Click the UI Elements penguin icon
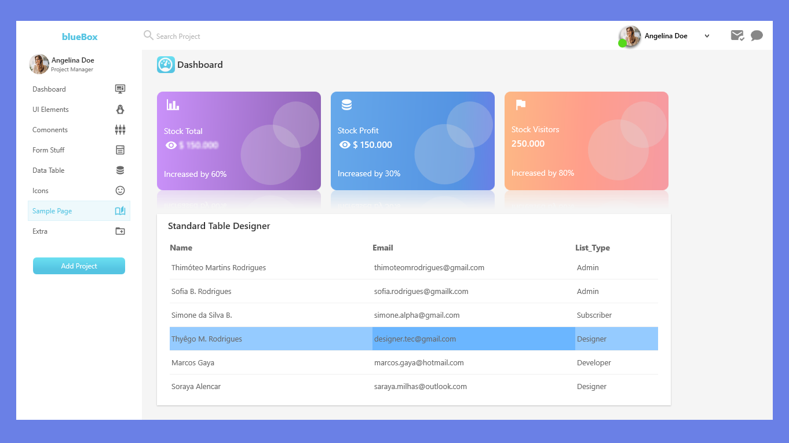This screenshot has height=443, width=789. [120, 110]
